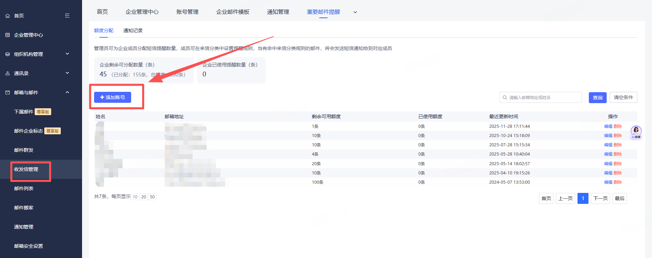
Task: Open 邮件搬家 in sidebar
Action: pyautogui.click(x=24, y=208)
